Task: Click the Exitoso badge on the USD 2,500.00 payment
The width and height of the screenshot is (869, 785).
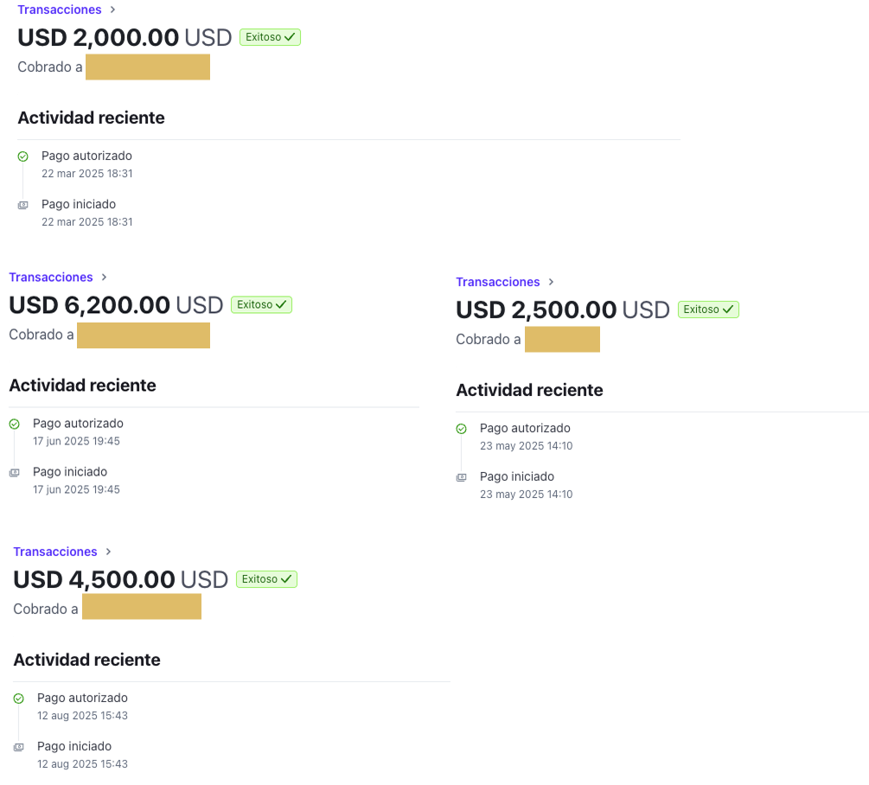Action: 708,310
